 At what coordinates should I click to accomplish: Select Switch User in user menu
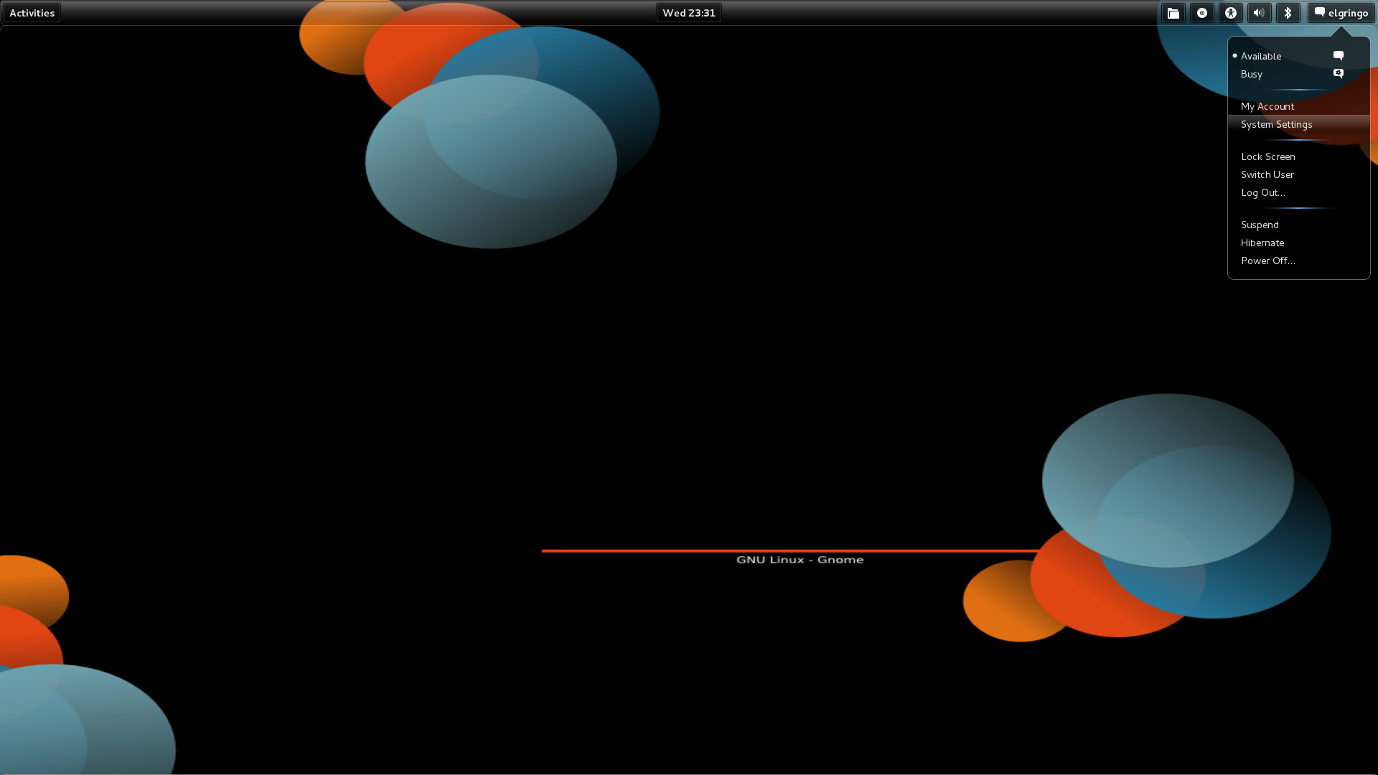(x=1298, y=174)
